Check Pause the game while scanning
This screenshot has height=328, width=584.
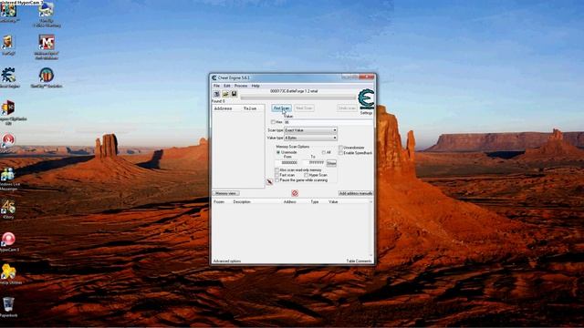(276, 180)
